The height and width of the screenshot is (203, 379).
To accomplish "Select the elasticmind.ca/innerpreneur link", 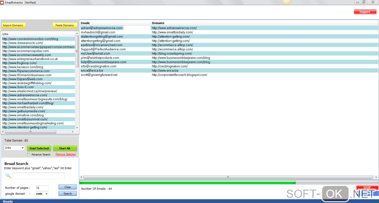I will [x=38, y=91].
